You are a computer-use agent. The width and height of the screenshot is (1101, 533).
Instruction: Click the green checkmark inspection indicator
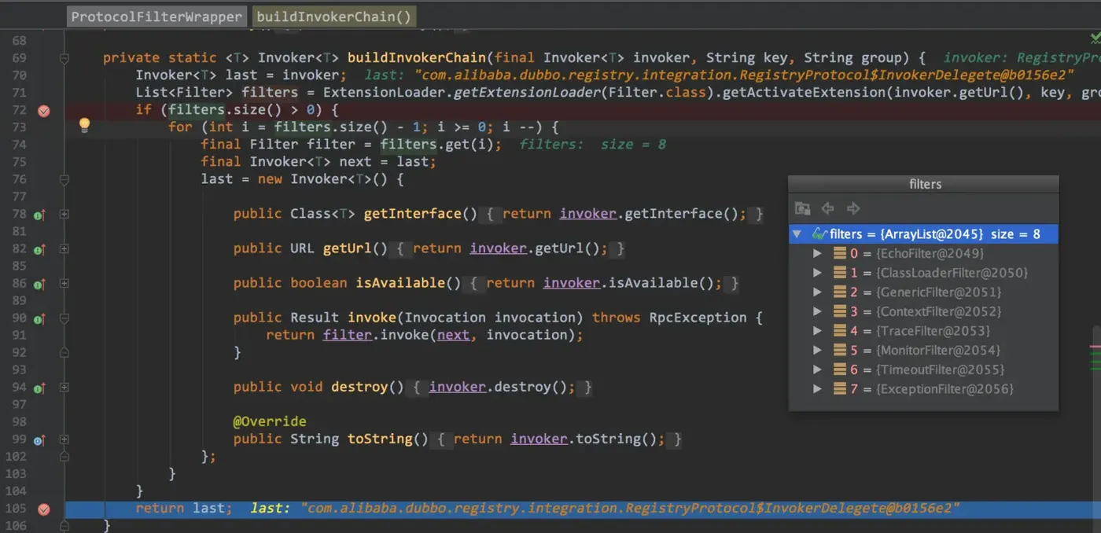pyautogui.click(x=1095, y=37)
